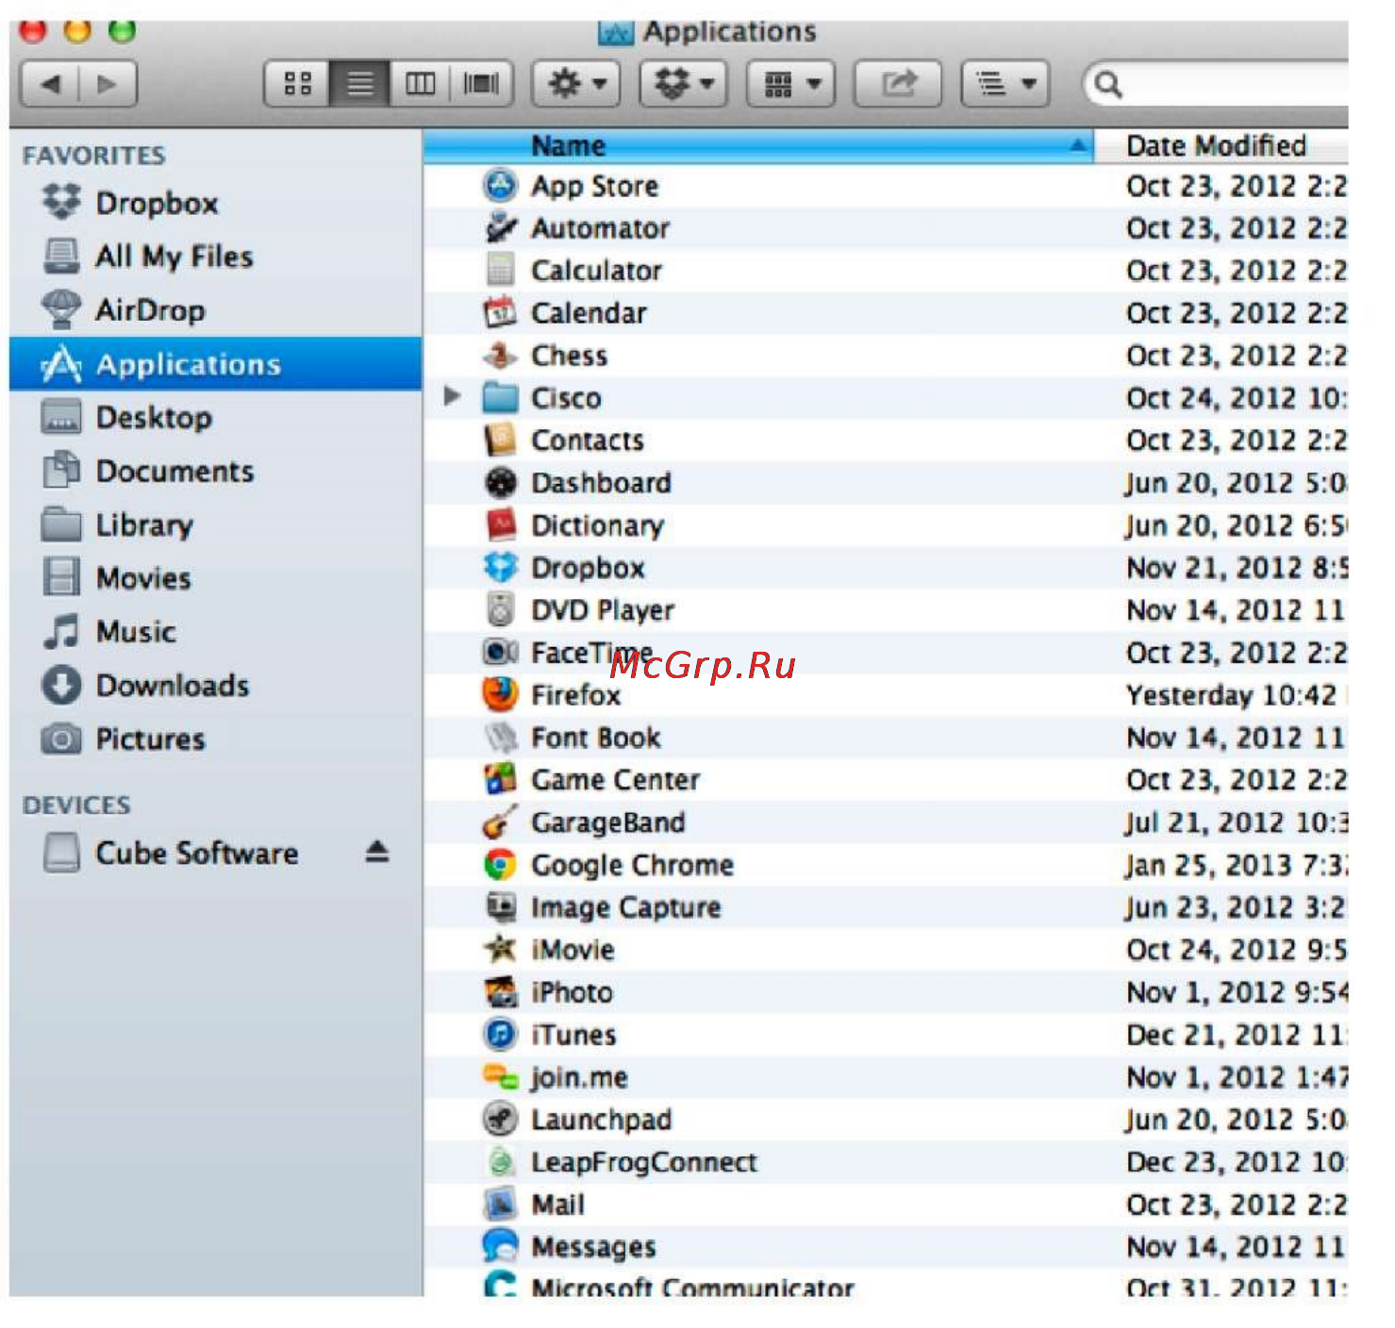Open Dropbox in the Favorites sidebar
1395x1328 pixels.
[x=215, y=203]
